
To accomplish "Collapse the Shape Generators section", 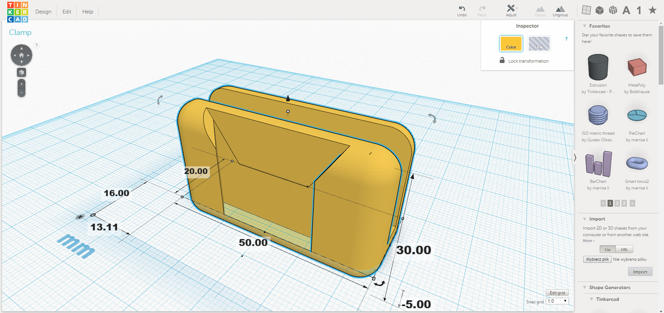I will 585,287.
